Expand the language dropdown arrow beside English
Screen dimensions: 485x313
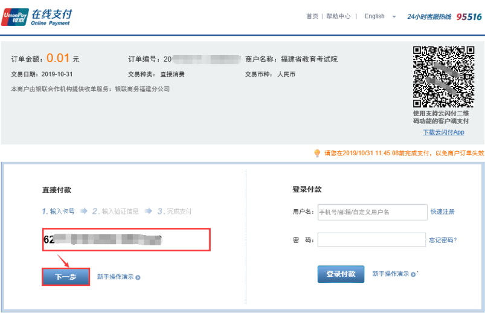pos(394,17)
